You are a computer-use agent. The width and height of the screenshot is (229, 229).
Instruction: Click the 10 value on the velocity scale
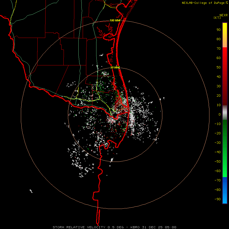tap(219, 105)
